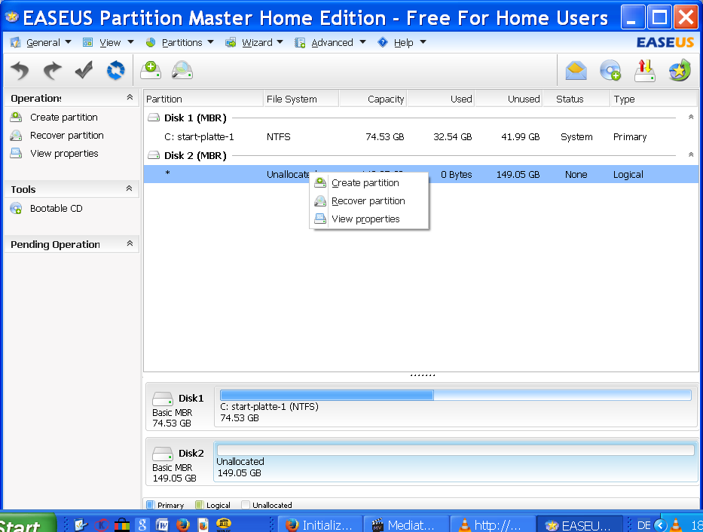Switch to Initializ... Firefox taskbar button

pos(319,524)
